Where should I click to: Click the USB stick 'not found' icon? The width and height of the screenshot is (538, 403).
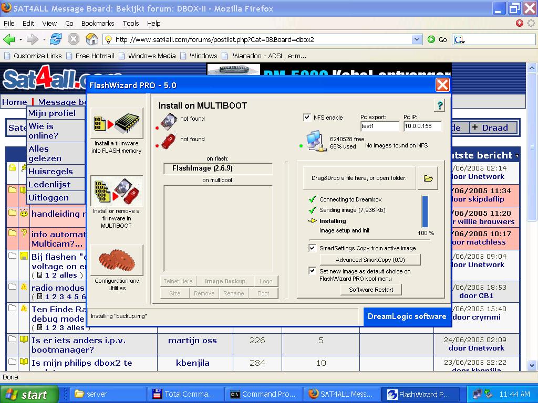(x=169, y=141)
